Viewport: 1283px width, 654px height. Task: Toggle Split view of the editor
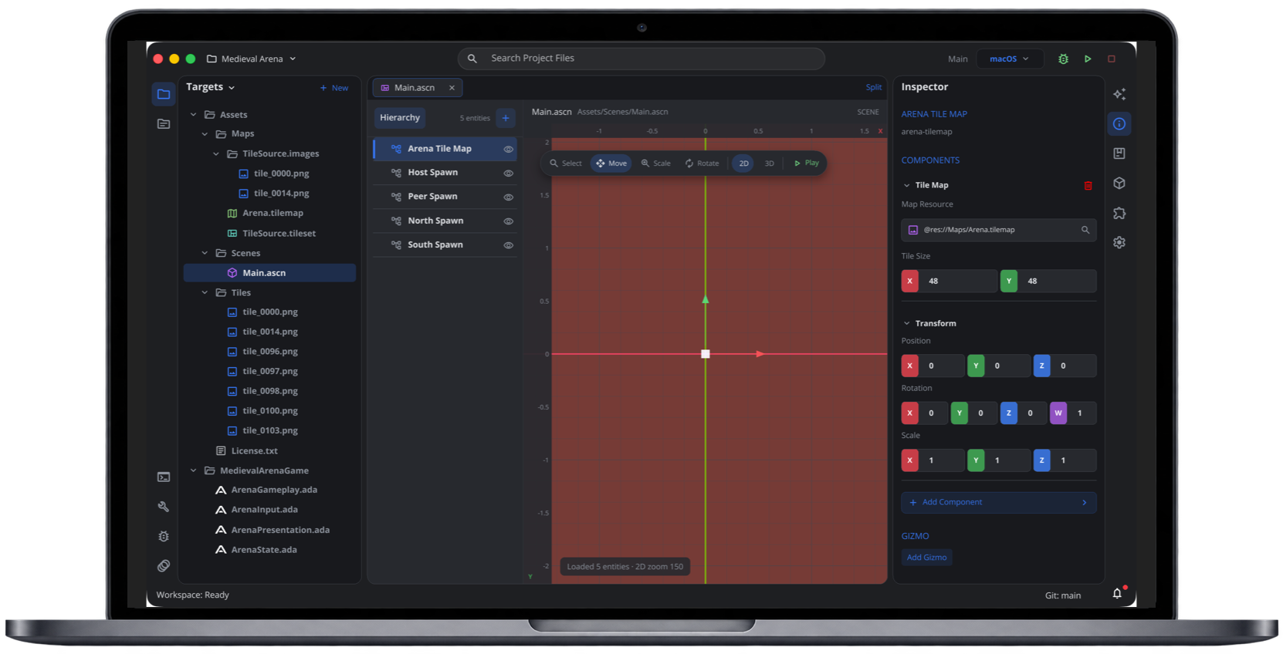(x=874, y=88)
